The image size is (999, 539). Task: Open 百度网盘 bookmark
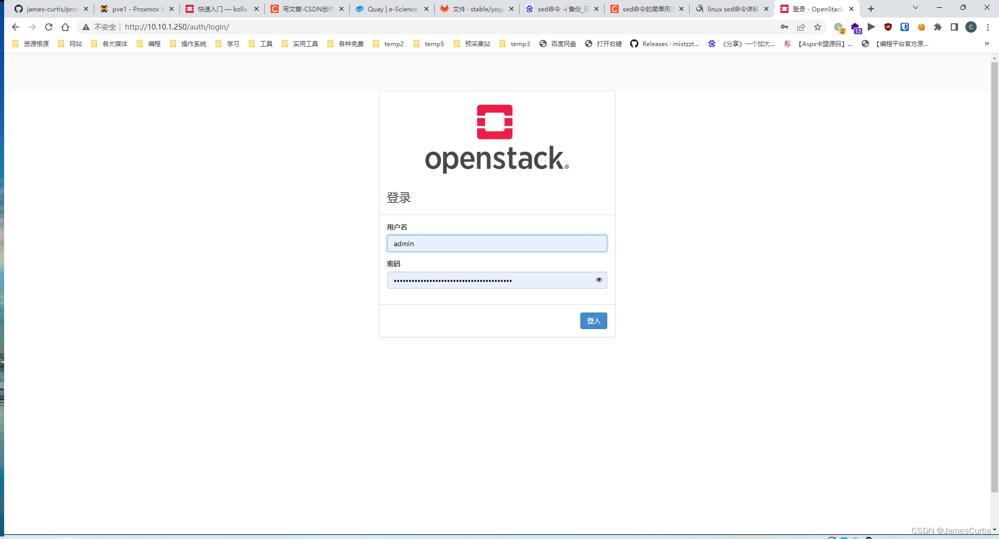pyautogui.click(x=558, y=44)
